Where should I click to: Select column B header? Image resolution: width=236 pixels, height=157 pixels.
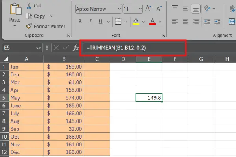(x=64, y=59)
